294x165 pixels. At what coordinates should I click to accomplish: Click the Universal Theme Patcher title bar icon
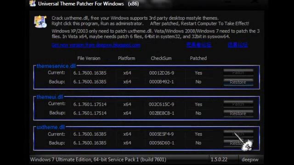point(33,3)
